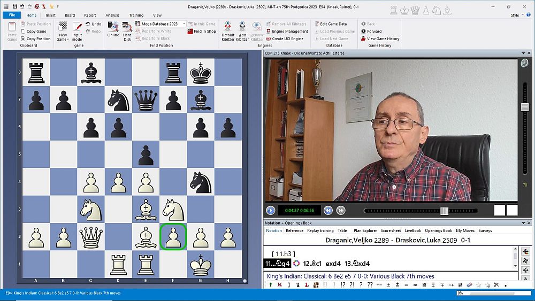Image resolution: width=535 pixels, height=301 pixels.
Task: Expand the Mega Database 2023 dropdown
Action: (x=184, y=24)
